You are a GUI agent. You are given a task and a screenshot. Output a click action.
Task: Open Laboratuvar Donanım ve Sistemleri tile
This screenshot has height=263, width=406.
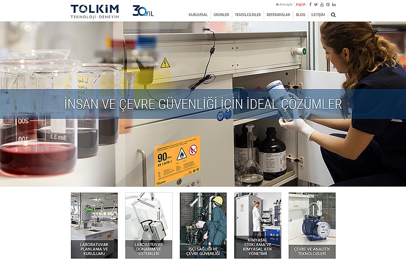149,225
